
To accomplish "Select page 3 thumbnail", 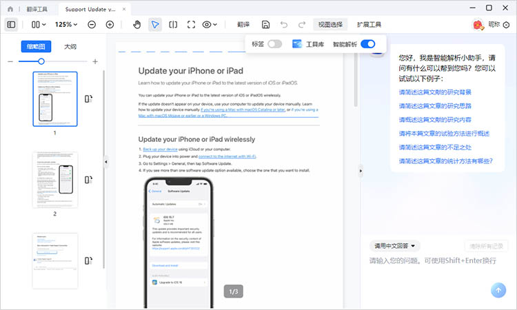I will (55, 261).
